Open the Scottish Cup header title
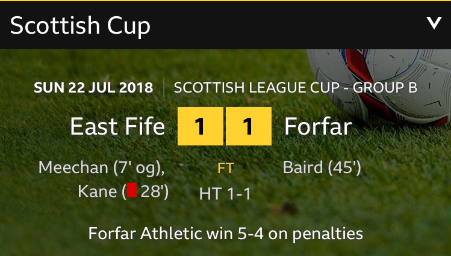Viewport: 451px width, 256px height. [x=80, y=26]
